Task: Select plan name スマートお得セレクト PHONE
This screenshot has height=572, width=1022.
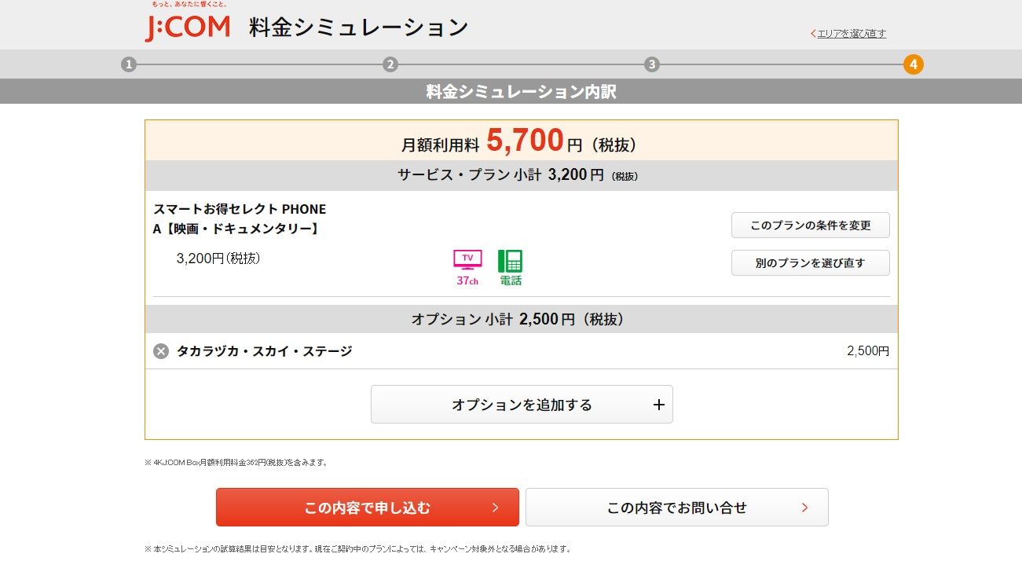Action: click(240, 209)
